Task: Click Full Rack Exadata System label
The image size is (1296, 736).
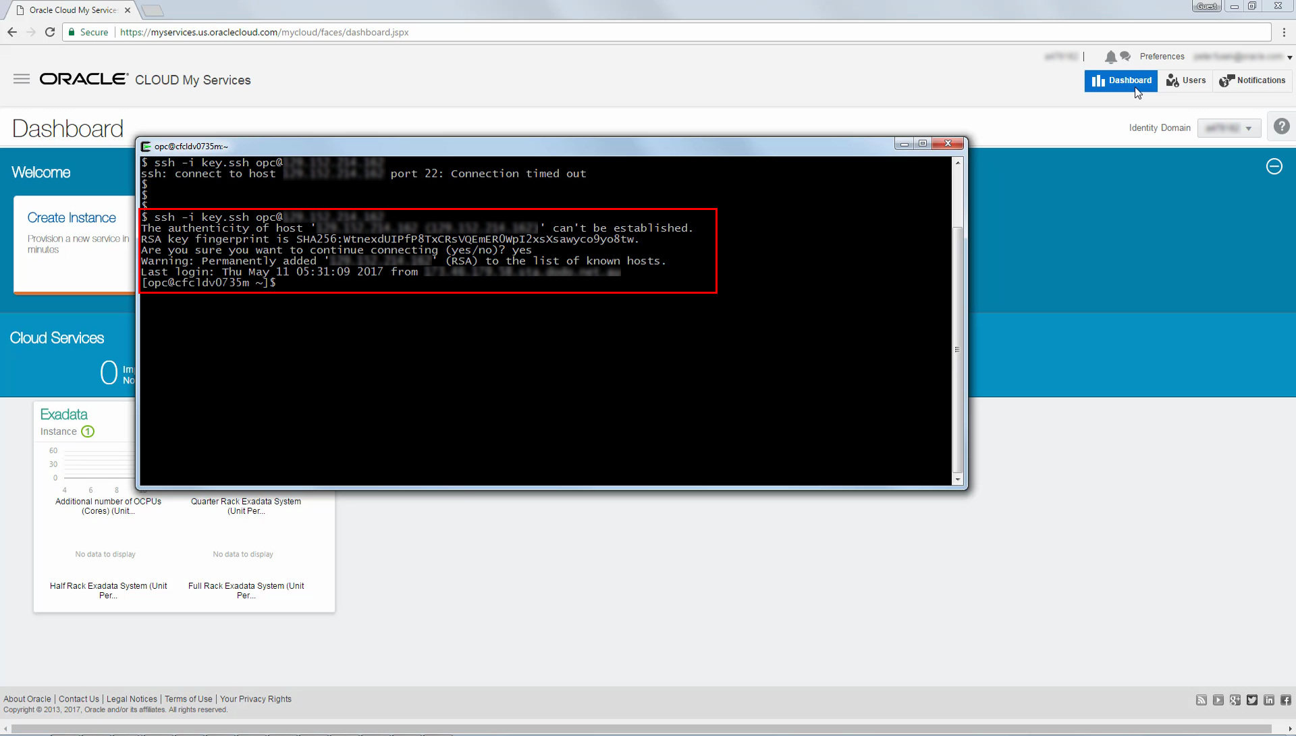Action: pyautogui.click(x=246, y=591)
